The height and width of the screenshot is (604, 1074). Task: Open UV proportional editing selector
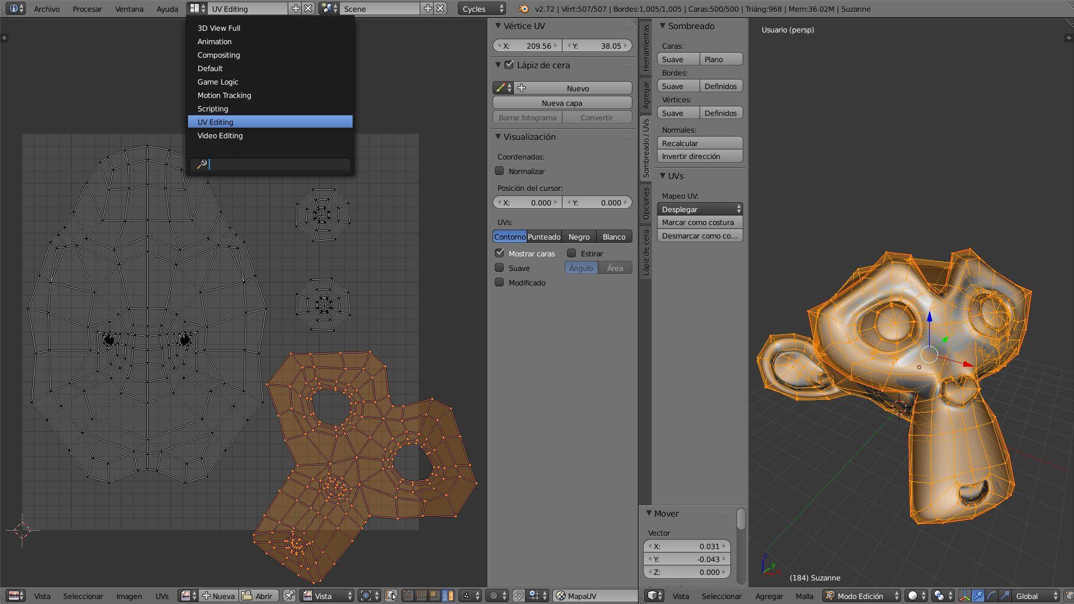tap(496, 596)
